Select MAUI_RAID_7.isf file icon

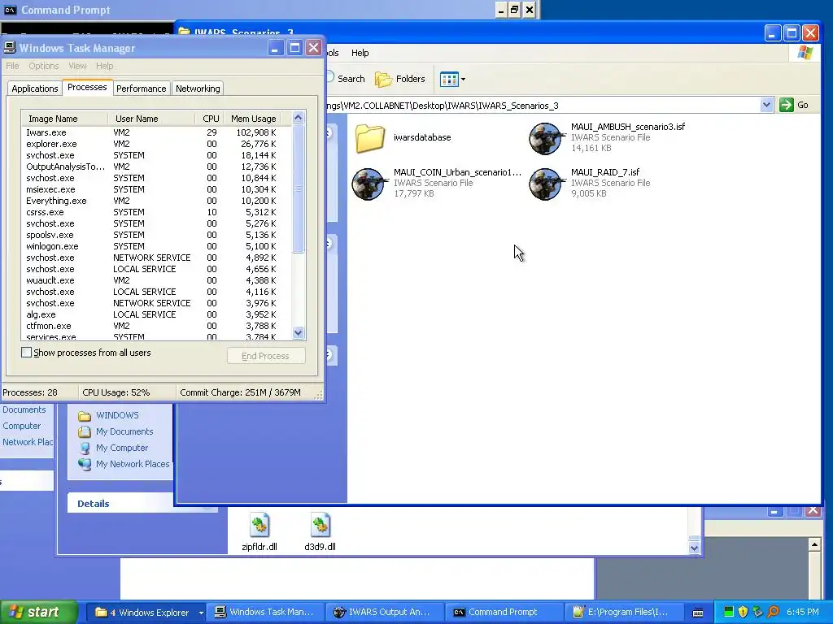546,184
